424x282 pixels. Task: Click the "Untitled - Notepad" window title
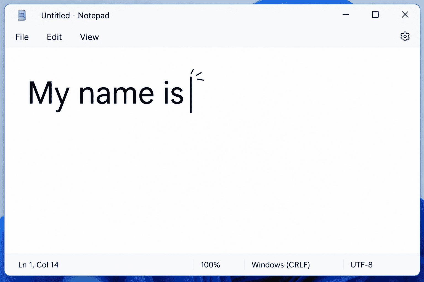75,15
